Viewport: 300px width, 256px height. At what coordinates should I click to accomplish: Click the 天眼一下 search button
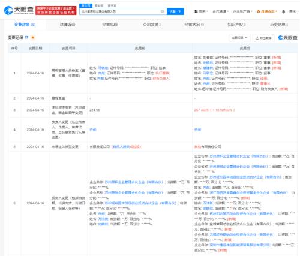[175, 11]
